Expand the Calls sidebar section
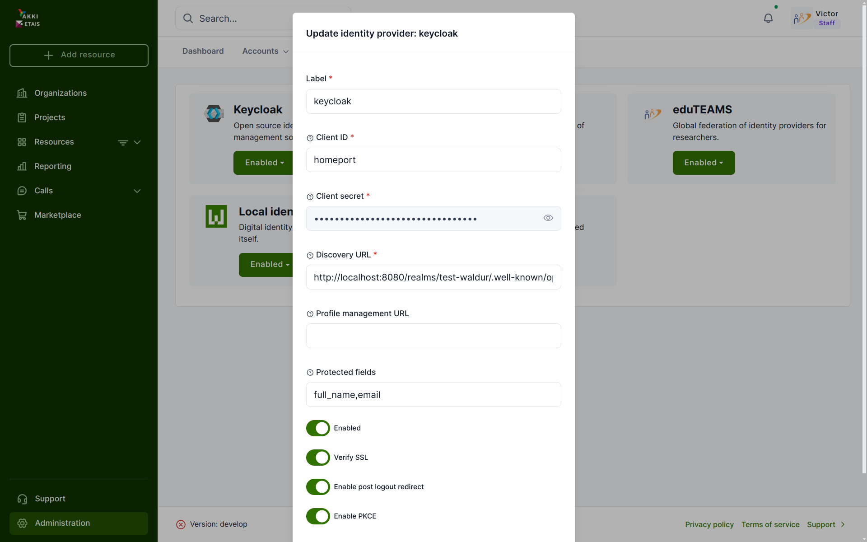 tap(137, 191)
